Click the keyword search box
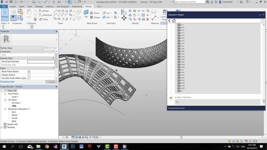The image size is (267, 150). (190, 2)
